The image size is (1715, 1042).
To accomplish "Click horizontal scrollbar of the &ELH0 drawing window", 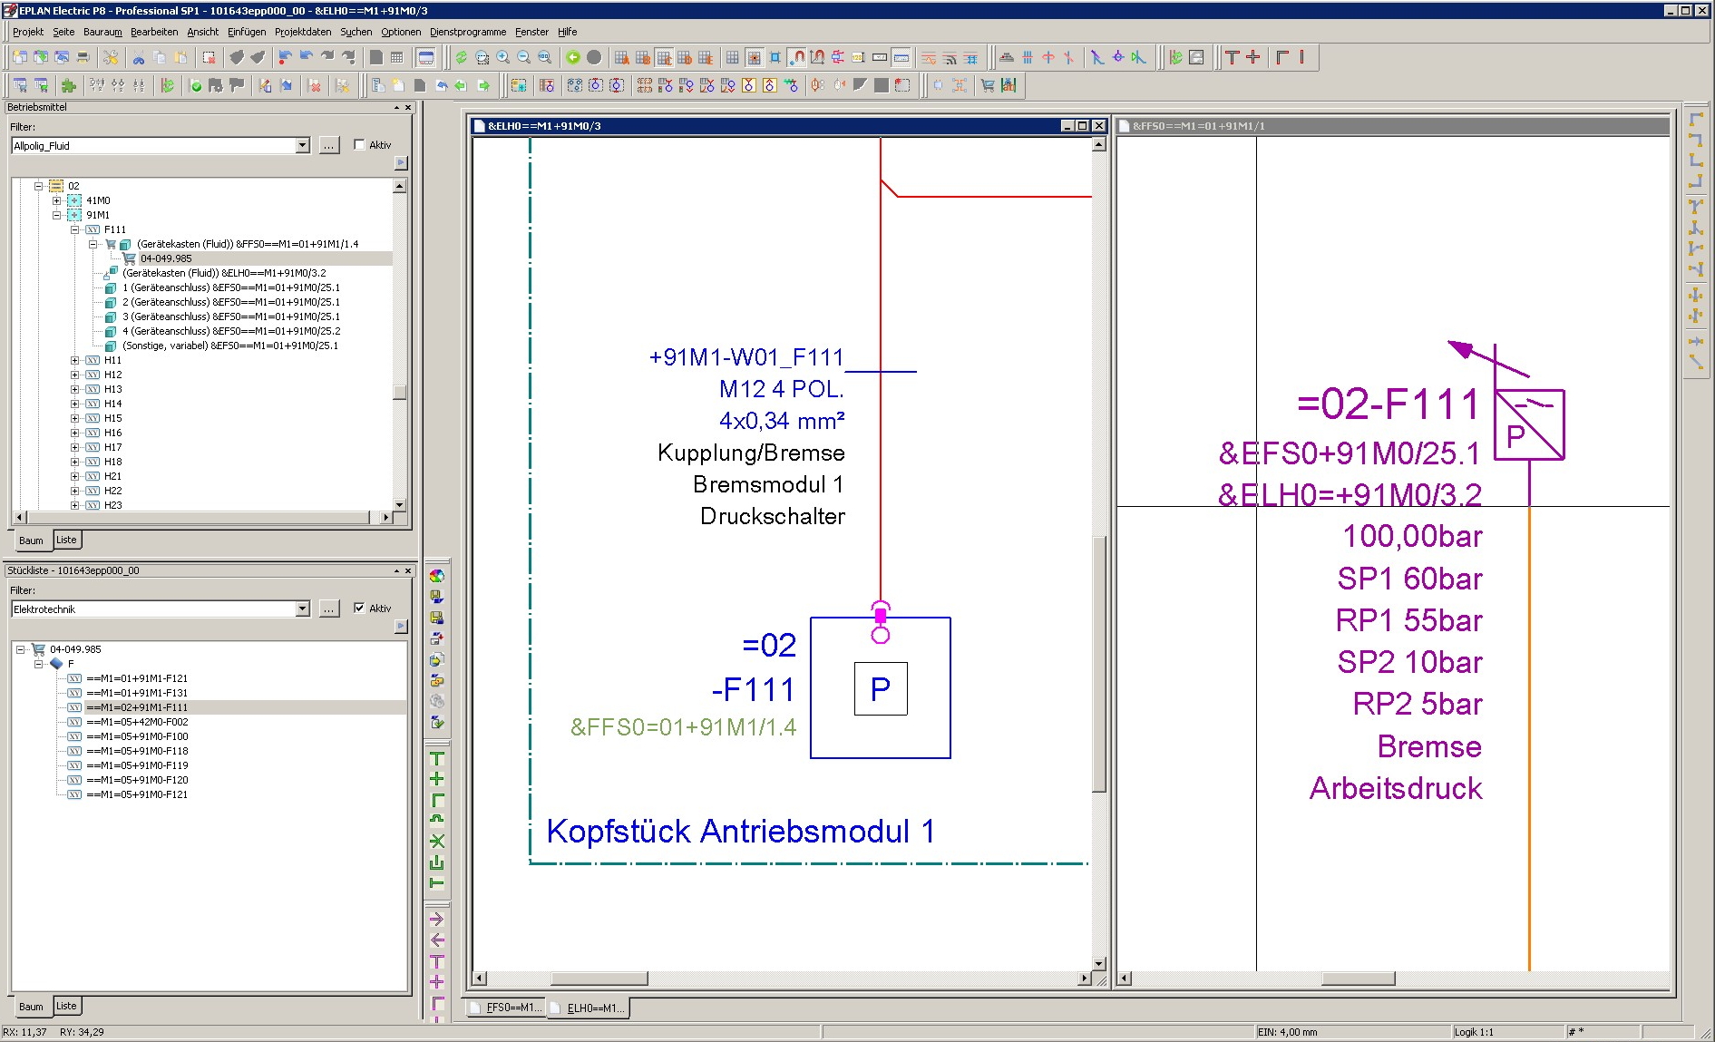I will [599, 979].
